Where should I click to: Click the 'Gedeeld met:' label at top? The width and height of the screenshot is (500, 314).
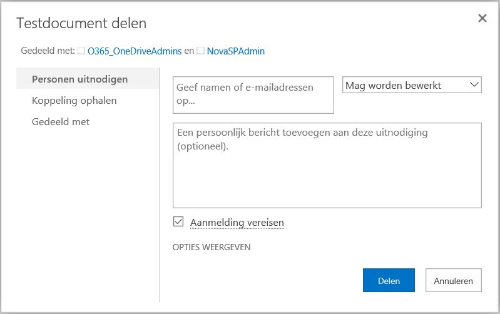[x=48, y=51]
